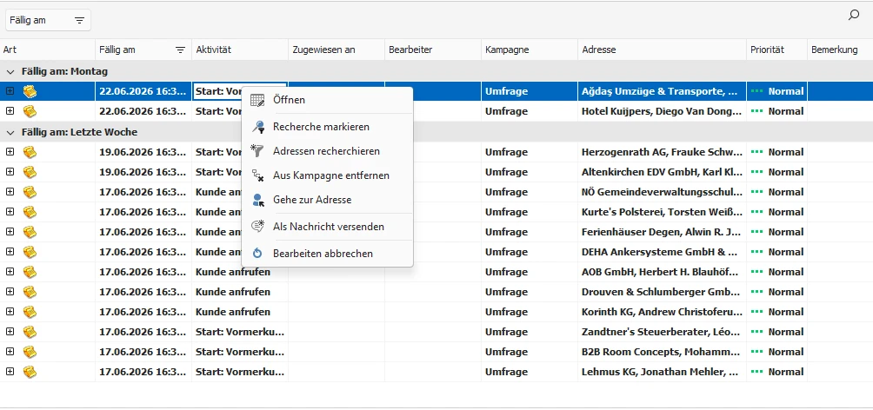
Task: Select the B2B Room Concepts address cell
Action: pos(662,352)
